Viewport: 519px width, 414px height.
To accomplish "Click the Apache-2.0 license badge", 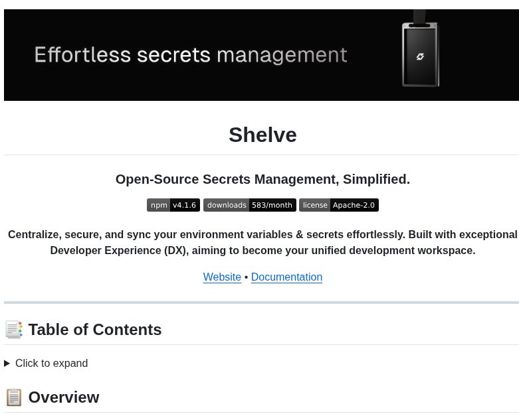I will coord(339,205).
